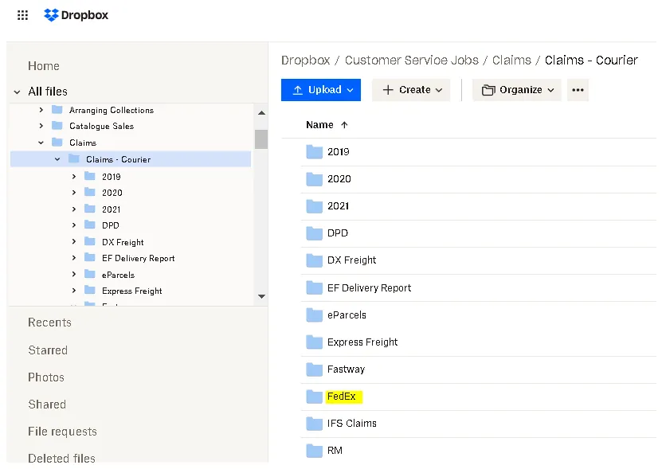Click the tree scrollbar down arrow
The height and width of the screenshot is (469, 662).
(x=261, y=296)
